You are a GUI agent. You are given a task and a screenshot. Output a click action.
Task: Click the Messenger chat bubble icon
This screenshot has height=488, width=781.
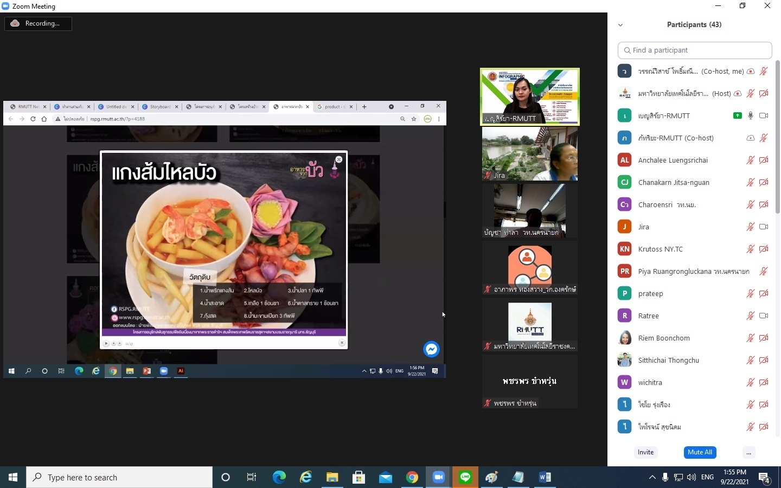(x=432, y=349)
